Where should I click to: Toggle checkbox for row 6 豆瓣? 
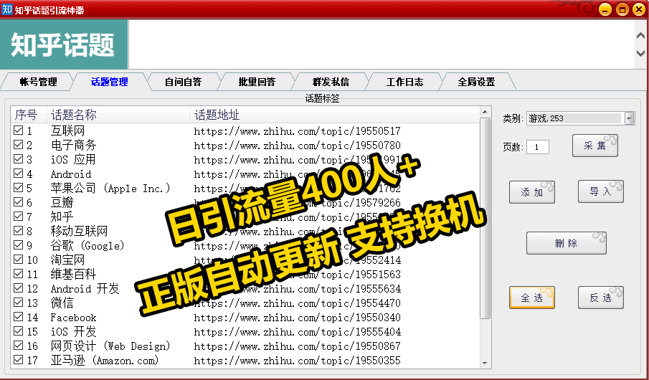pos(18,202)
